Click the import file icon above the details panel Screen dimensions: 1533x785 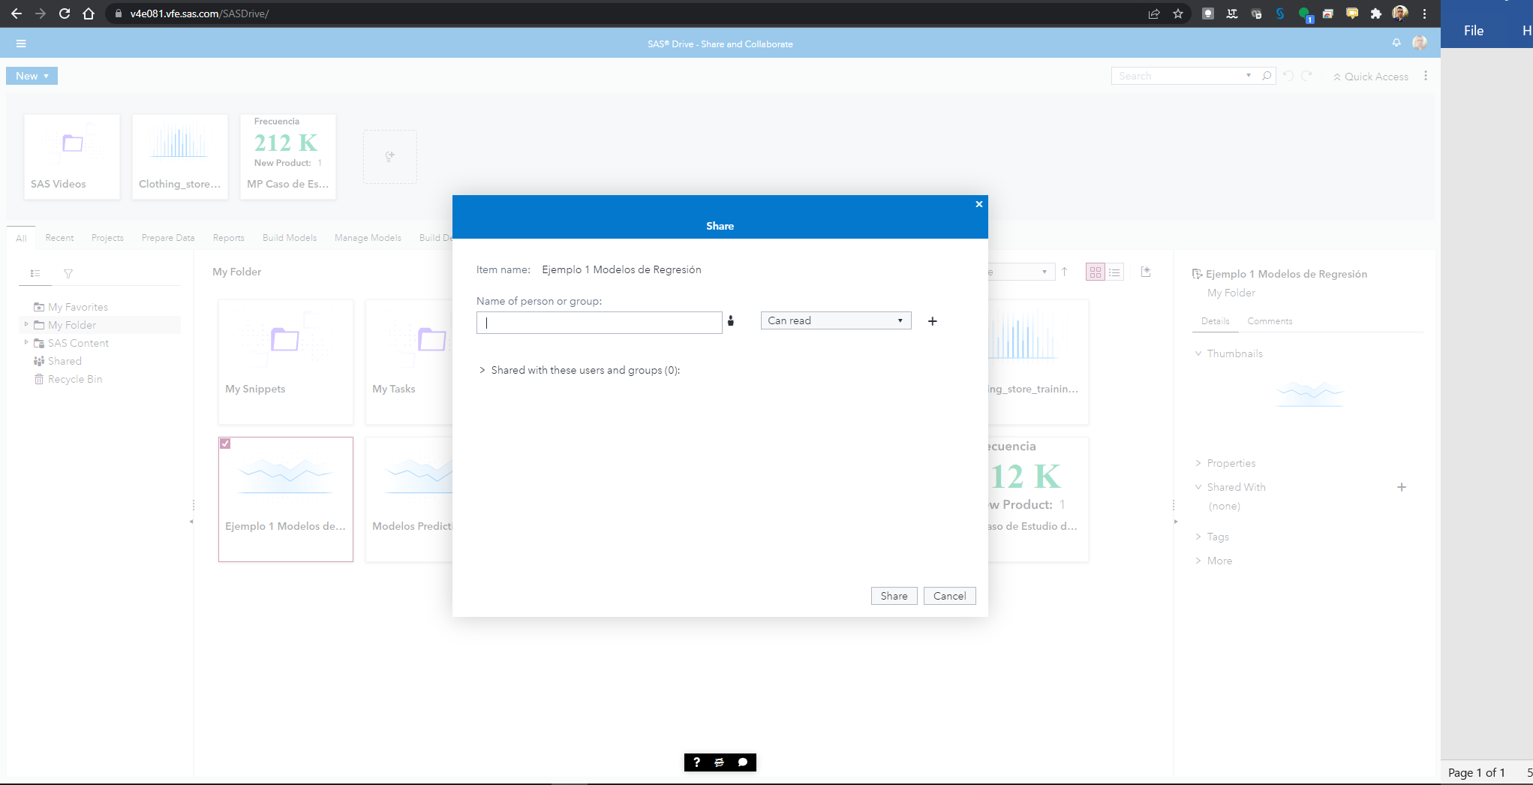pos(1146,272)
